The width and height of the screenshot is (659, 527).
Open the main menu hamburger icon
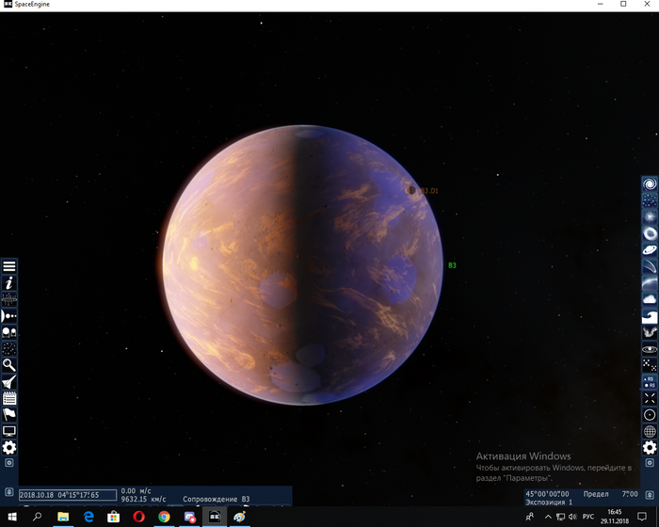(x=9, y=266)
